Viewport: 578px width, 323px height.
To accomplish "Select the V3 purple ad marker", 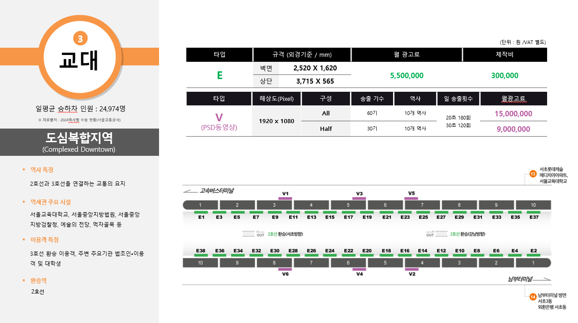I will pyautogui.click(x=359, y=199).
